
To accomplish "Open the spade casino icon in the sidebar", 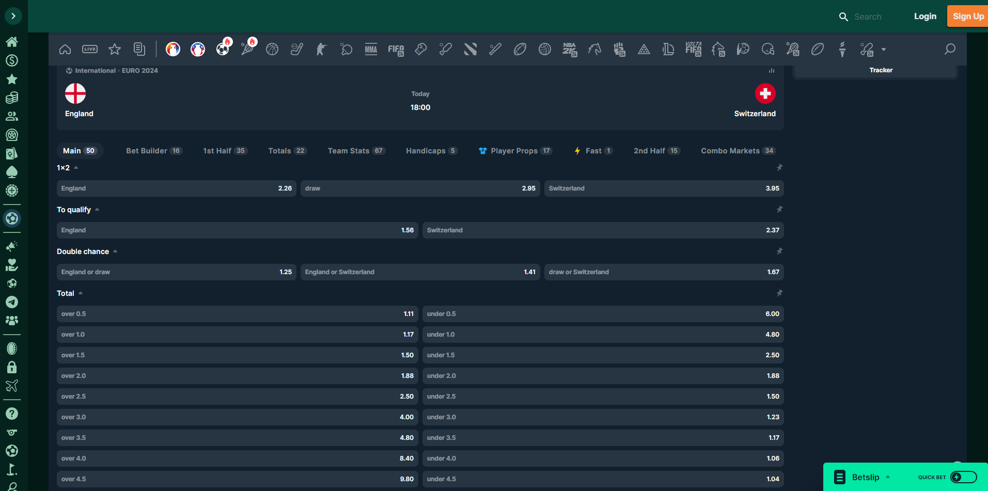I will (x=12, y=172).
